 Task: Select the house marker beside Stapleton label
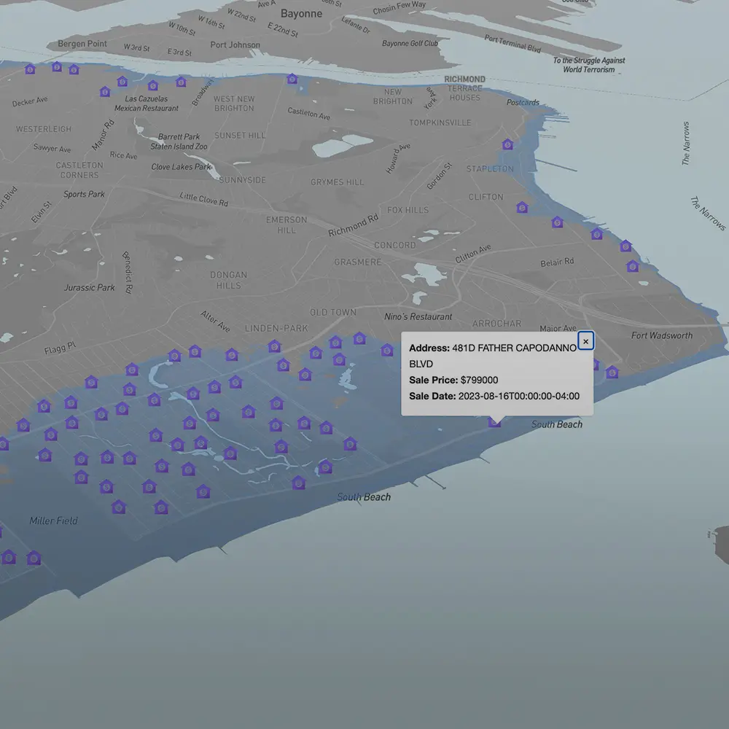(x=508, y=145)
